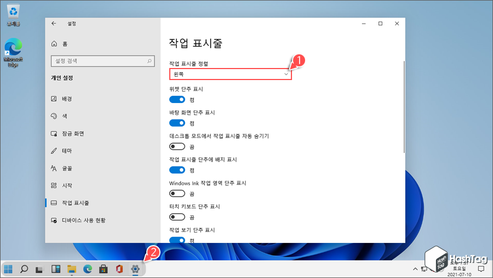493x278 pixels.
Task: Open Office from the taskbar
Action: click(119, 269)
